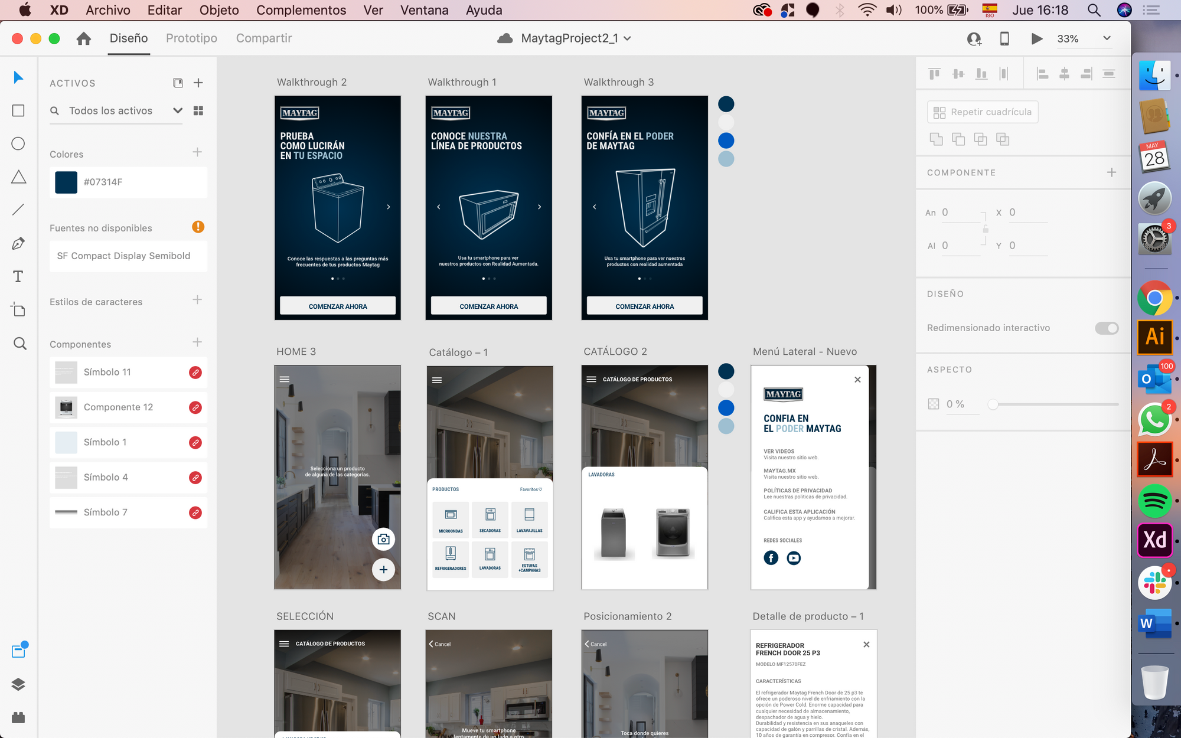Toggle the aspect ratio lock icon
The height and width of the screenshot is (738, 1181).
[985, 229]
